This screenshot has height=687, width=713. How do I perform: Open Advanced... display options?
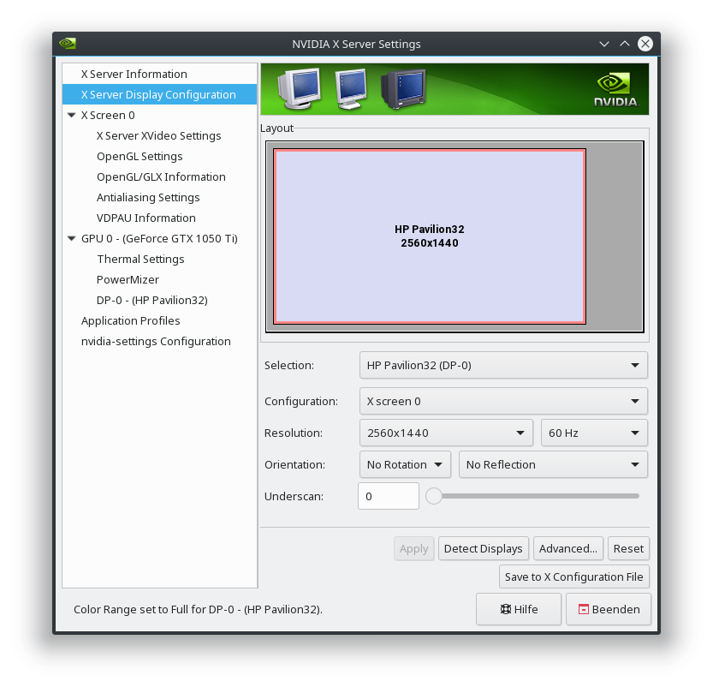(x=568, y=549)
